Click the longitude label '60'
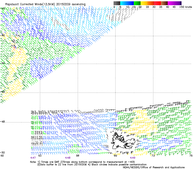Screen dimensions: 193x169 click(2, 156)
